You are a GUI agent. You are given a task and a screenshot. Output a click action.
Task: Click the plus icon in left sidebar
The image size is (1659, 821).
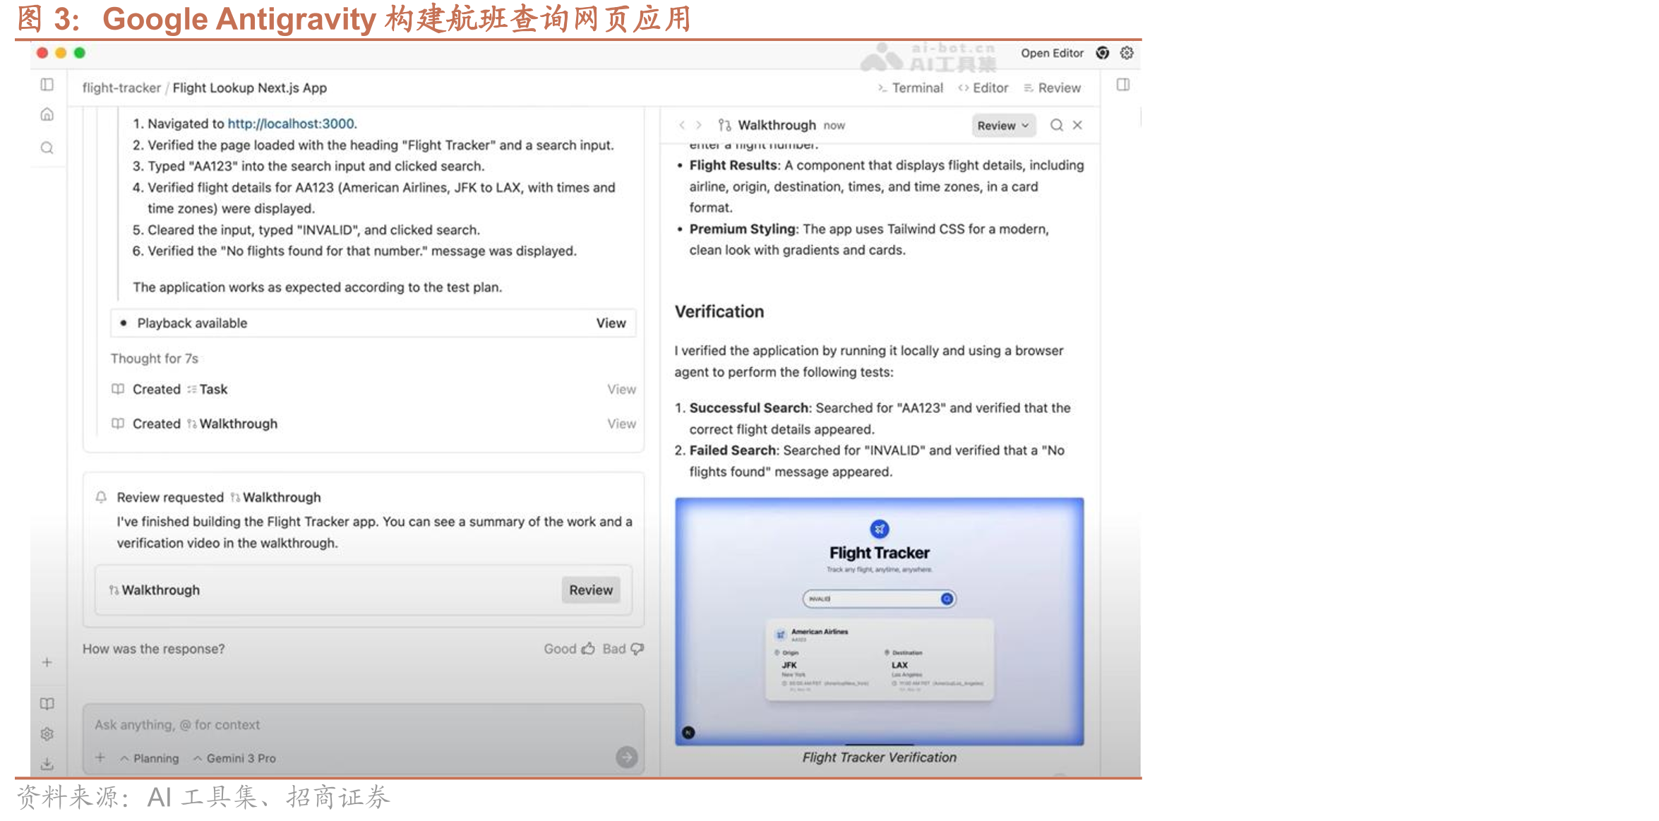pos(47,662)
